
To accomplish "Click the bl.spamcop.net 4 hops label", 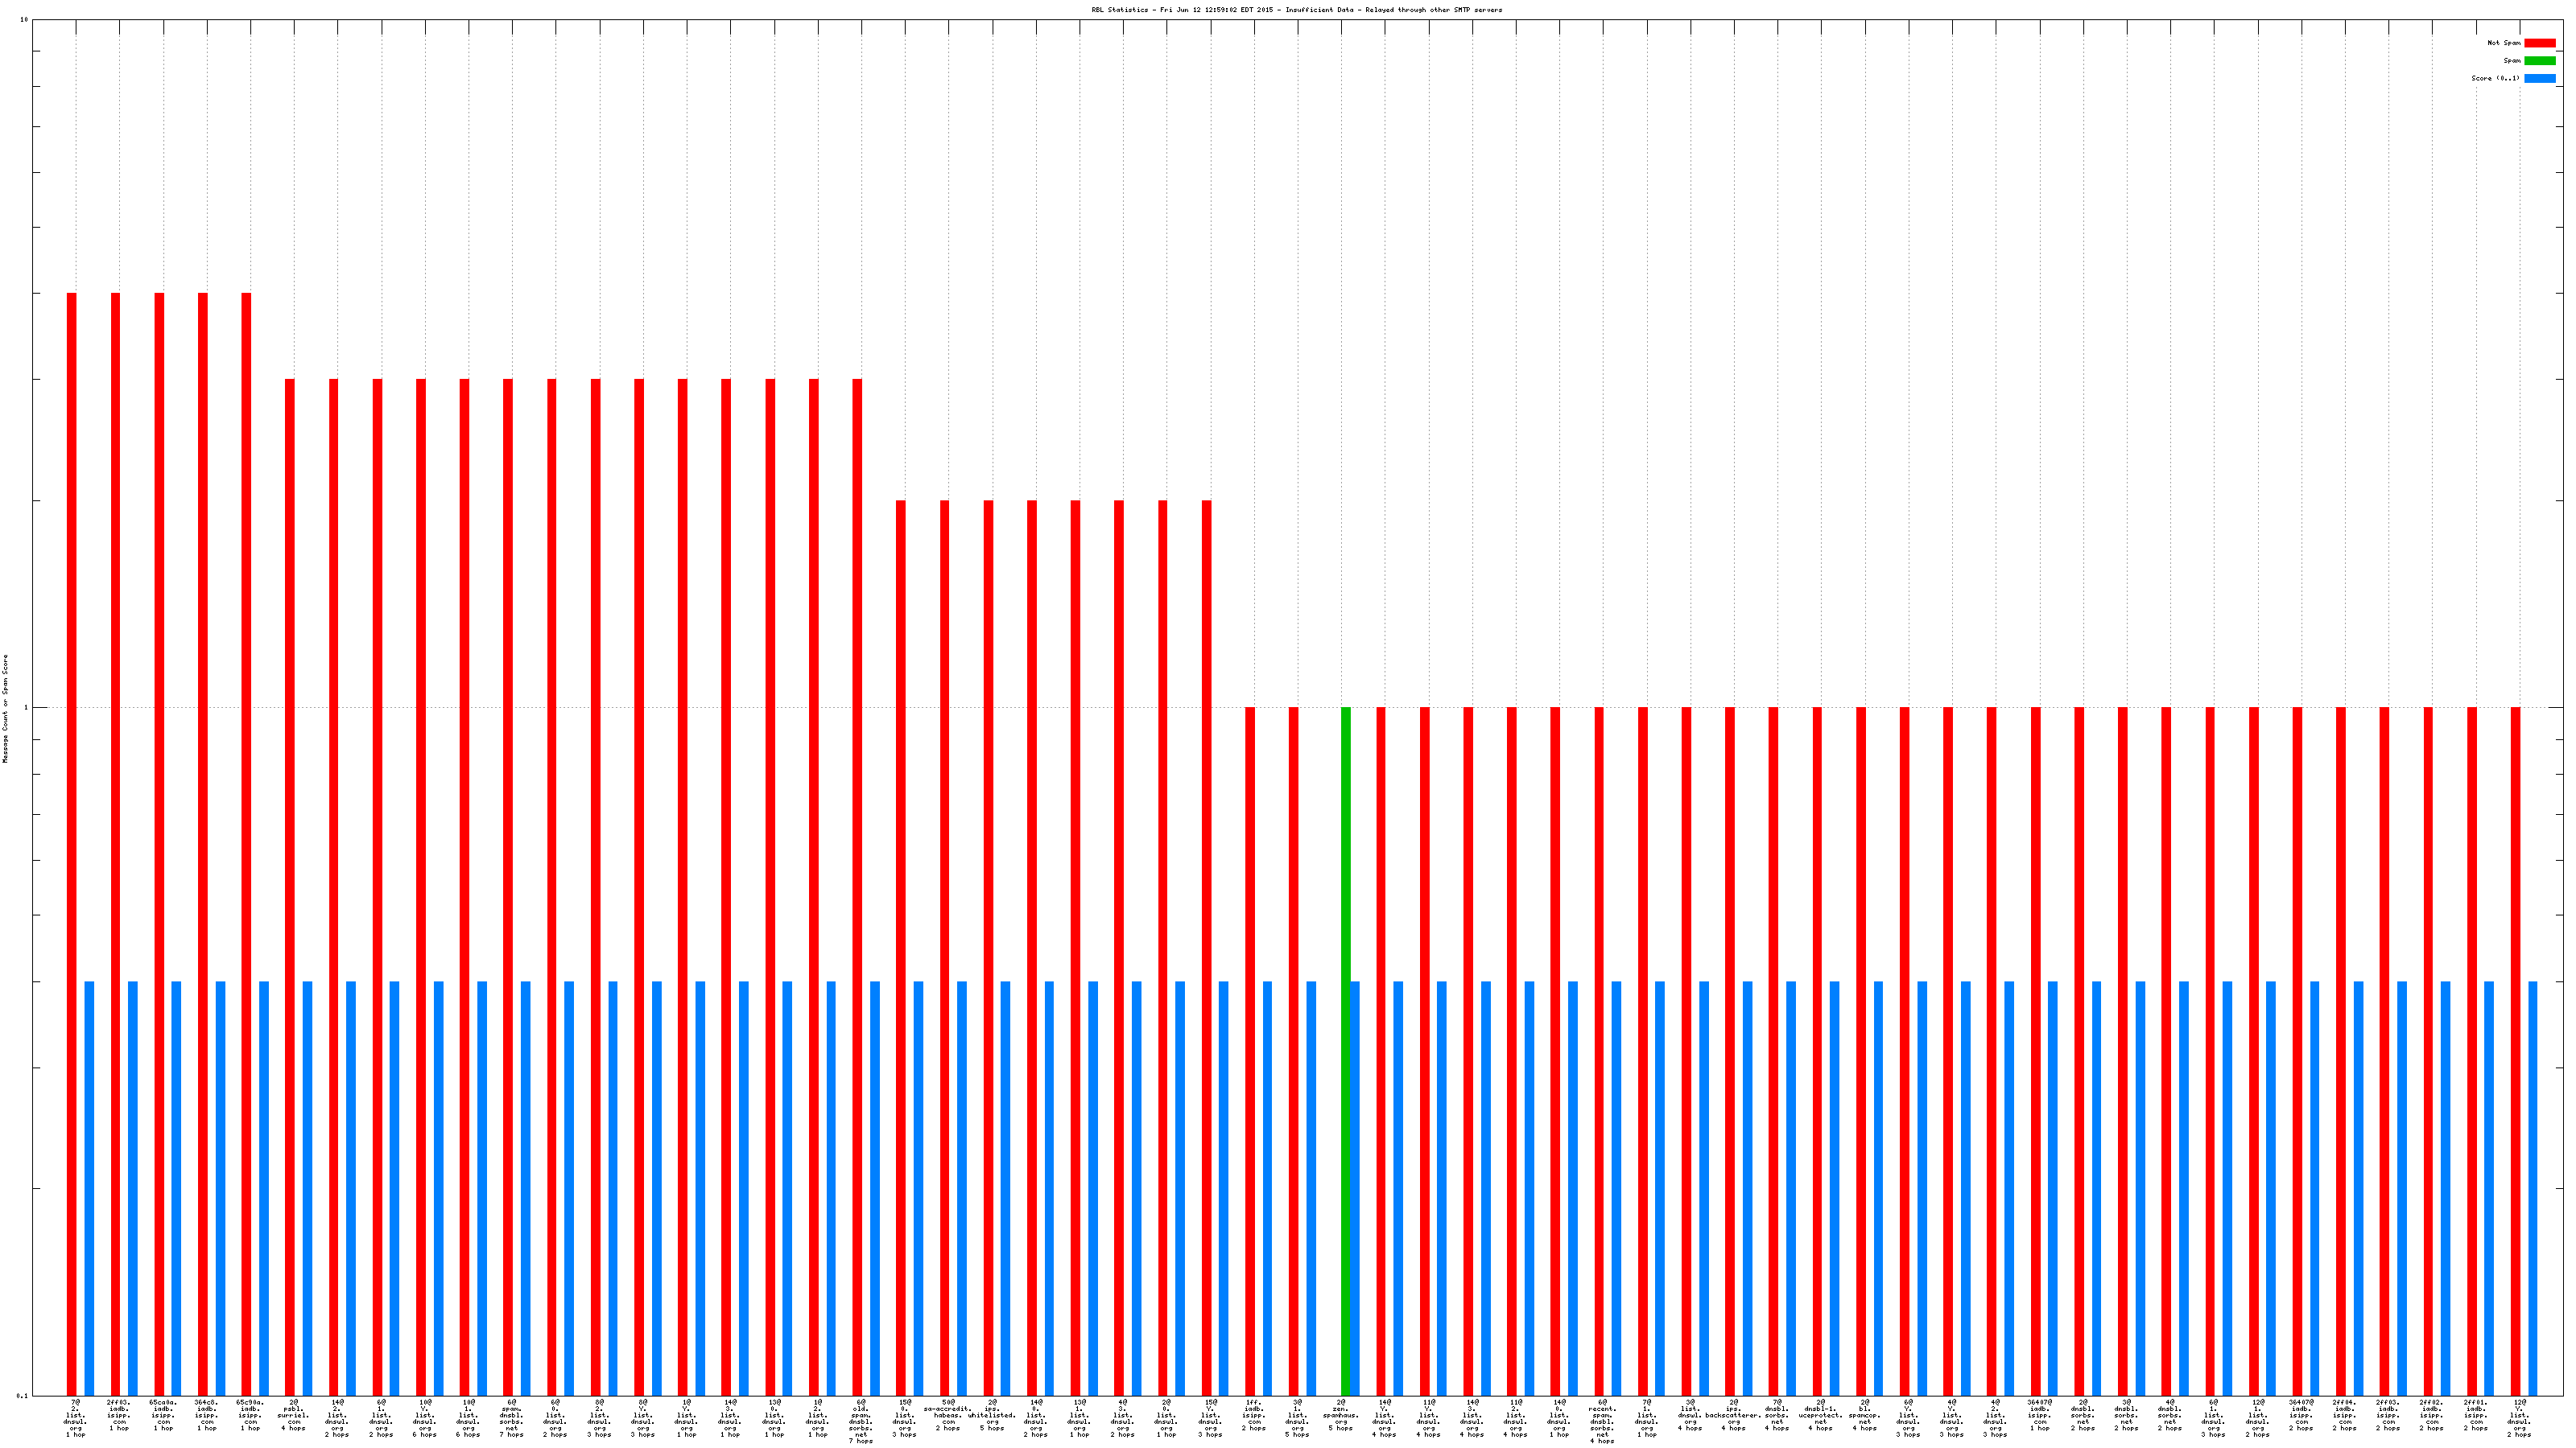I will pos(1864,1415).
